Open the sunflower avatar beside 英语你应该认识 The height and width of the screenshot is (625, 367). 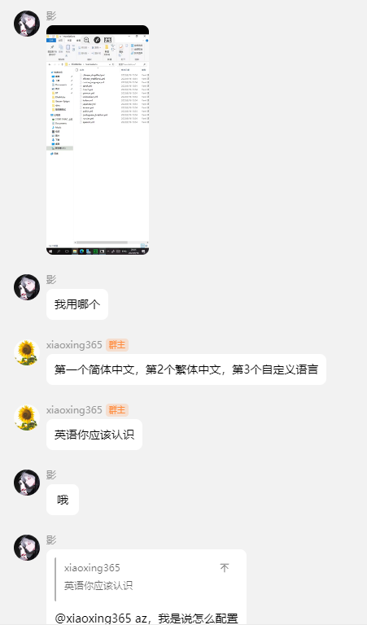[27, 417]
